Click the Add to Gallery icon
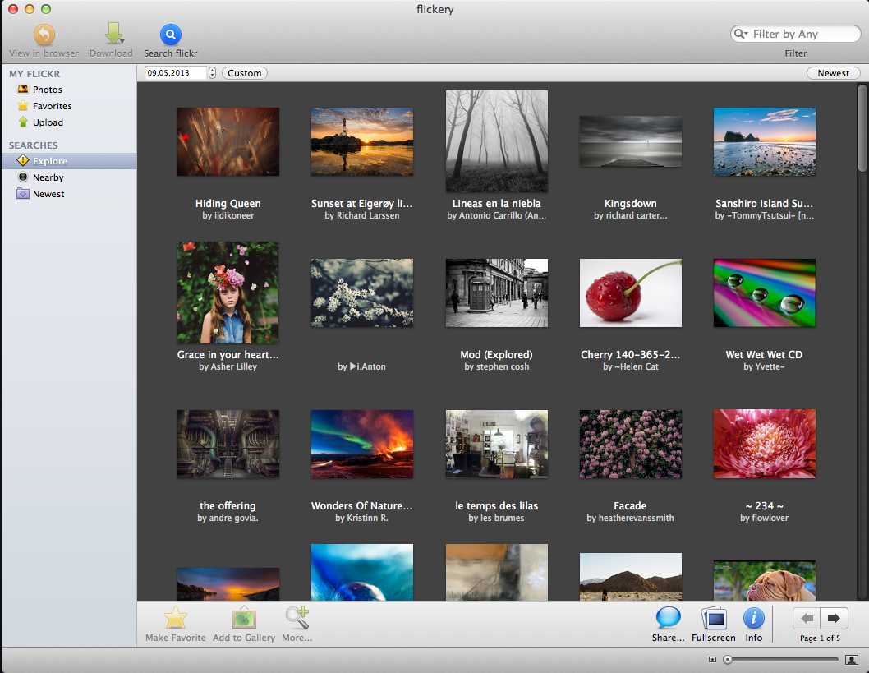Screen dimensions: 869x673 pyautogui.click(x=243, y=619)
